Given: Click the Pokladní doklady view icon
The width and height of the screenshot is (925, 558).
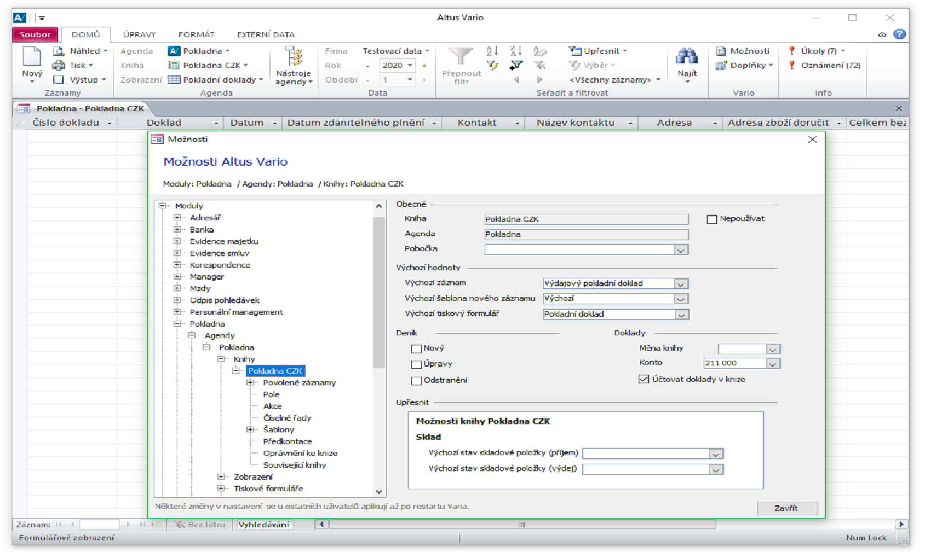Looking at the screenshot, I should pyautogui.click(x=174, y=80).
